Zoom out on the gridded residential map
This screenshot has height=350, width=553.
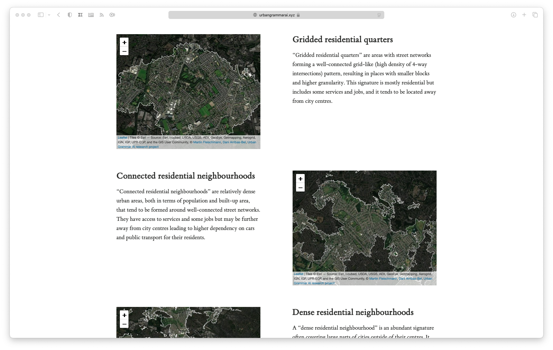(x=124, y=51)
